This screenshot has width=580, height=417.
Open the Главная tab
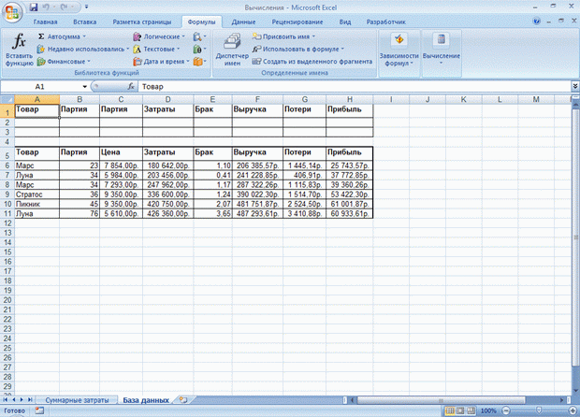[x=46, y=22]
